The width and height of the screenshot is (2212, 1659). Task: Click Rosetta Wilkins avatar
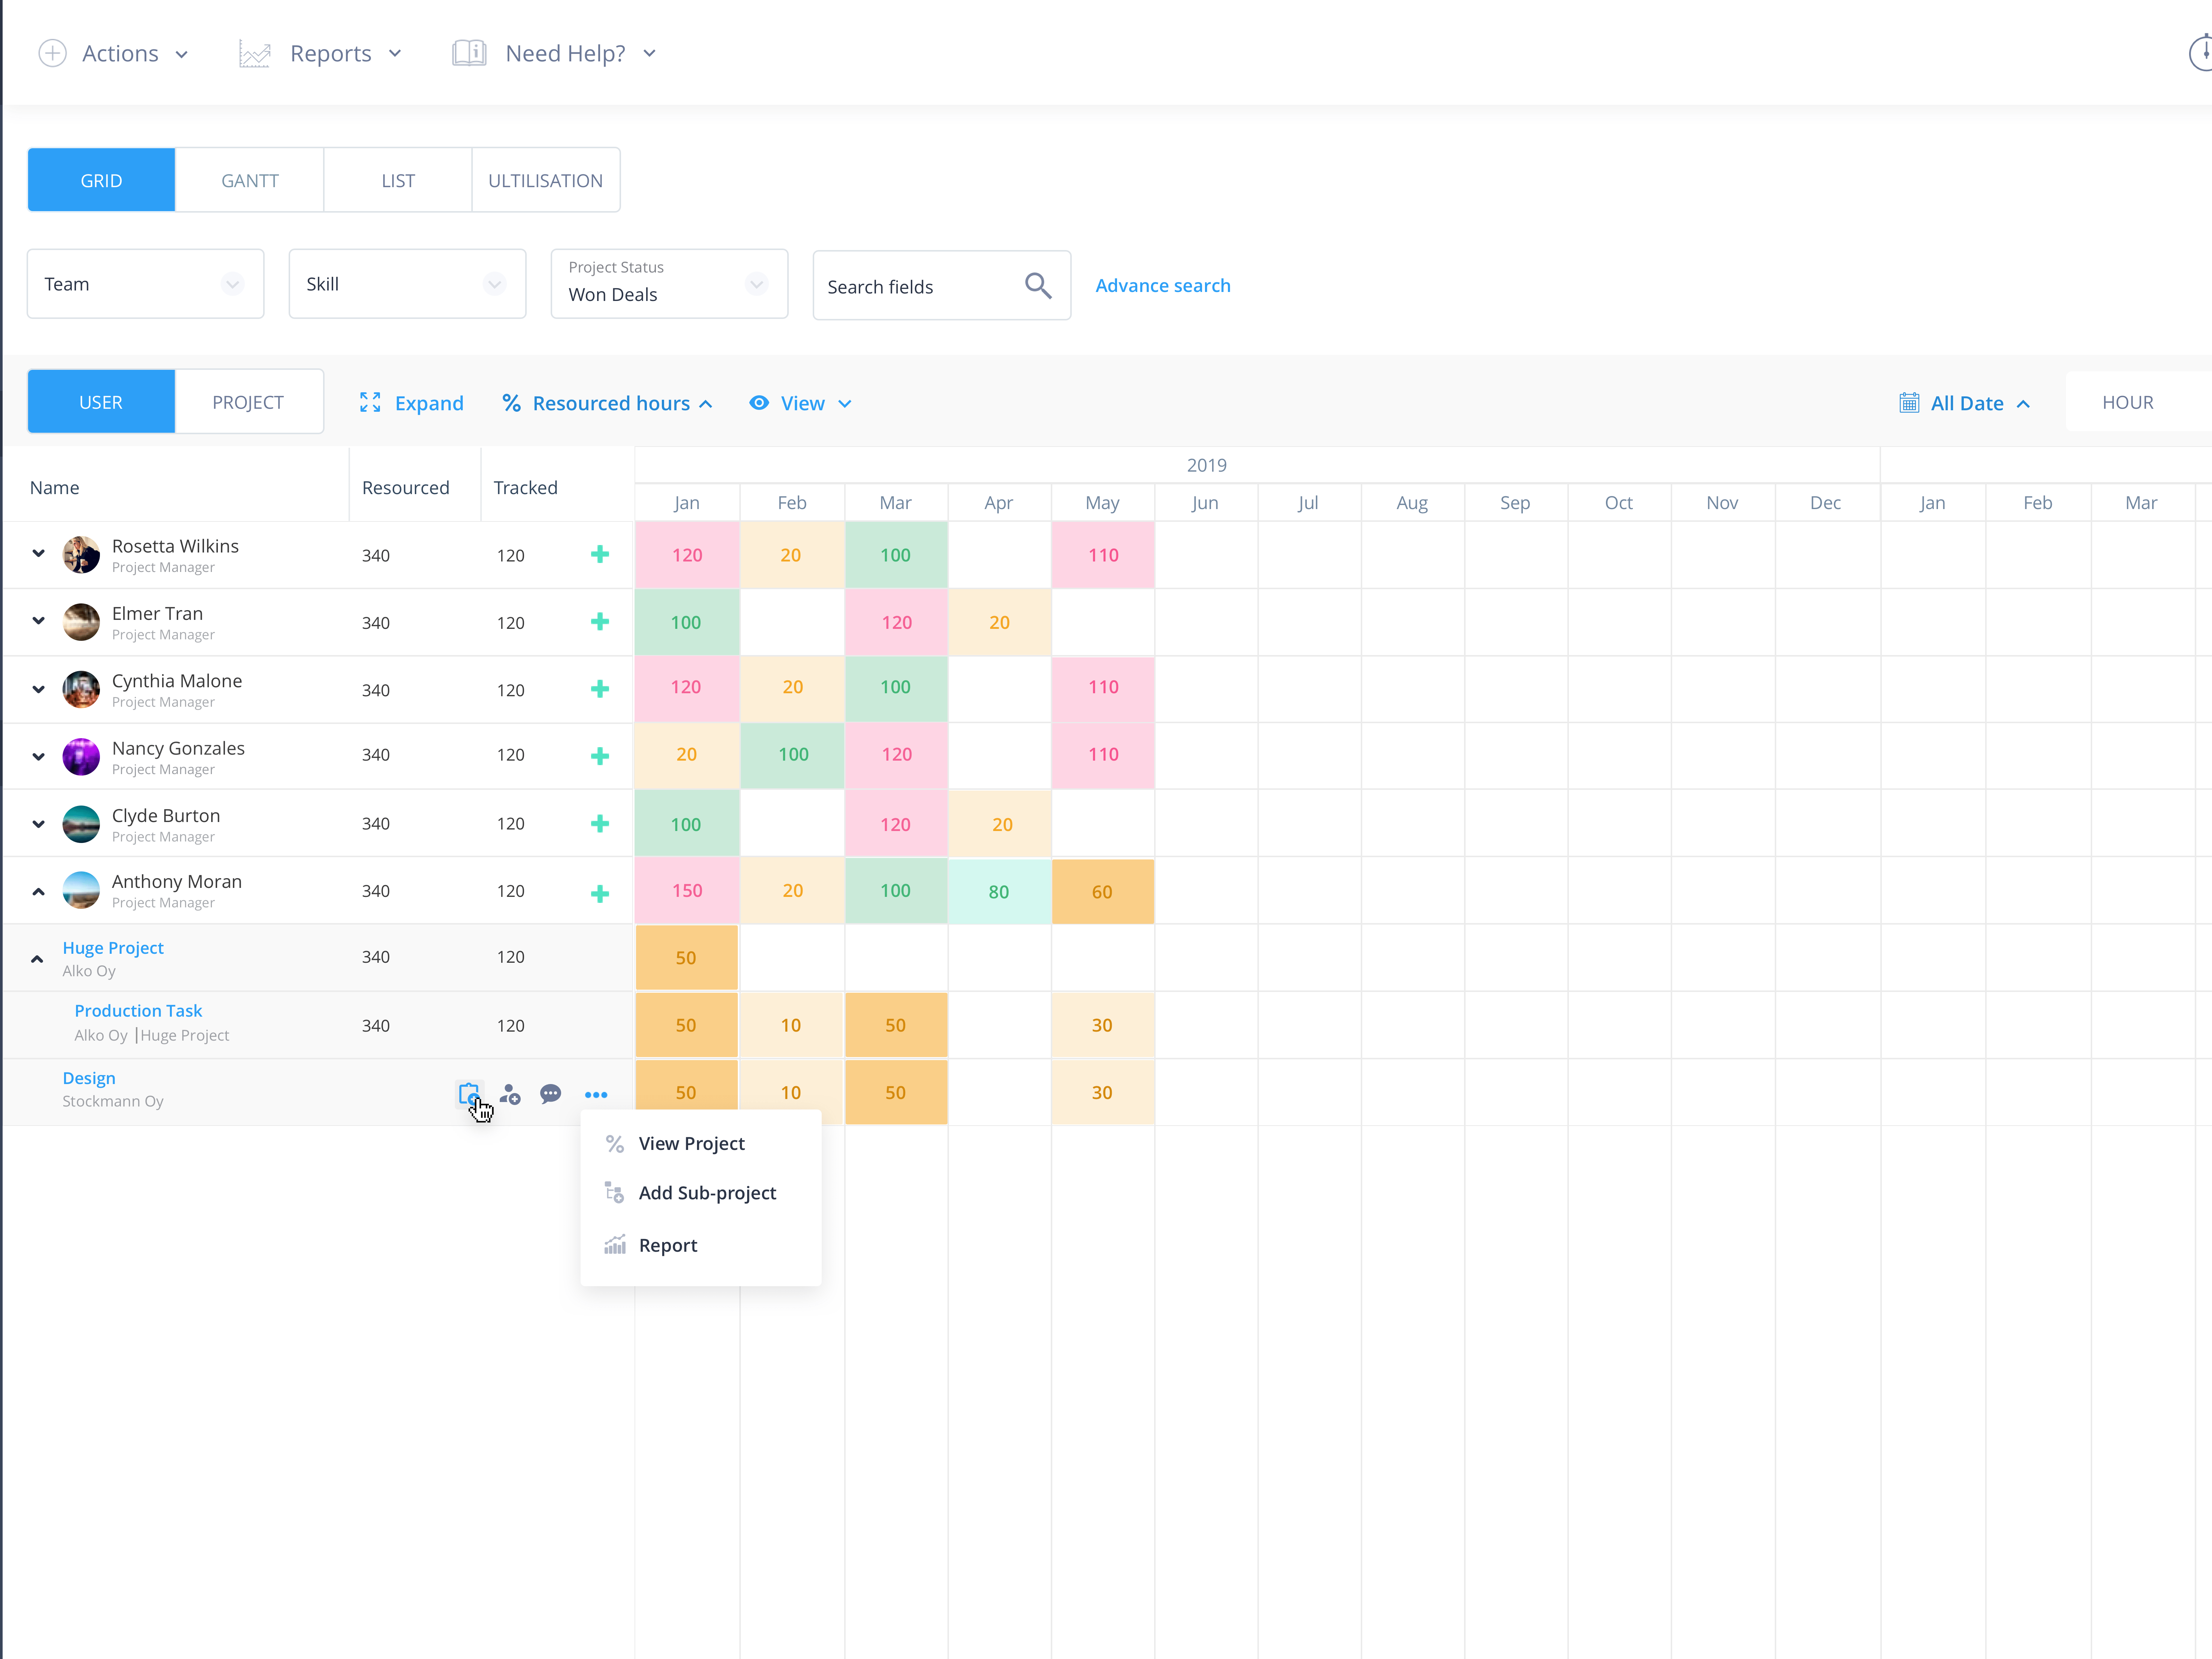(x=81, y=555)
